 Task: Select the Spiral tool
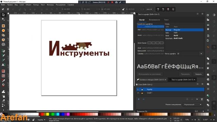click(3, 44)
